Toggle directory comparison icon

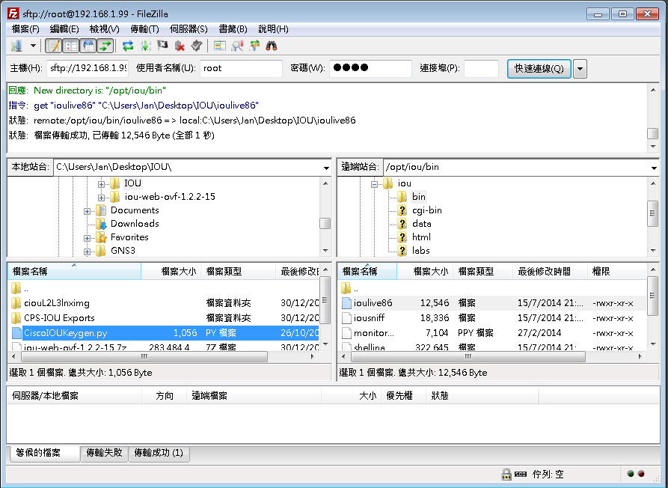pos(237,46)
